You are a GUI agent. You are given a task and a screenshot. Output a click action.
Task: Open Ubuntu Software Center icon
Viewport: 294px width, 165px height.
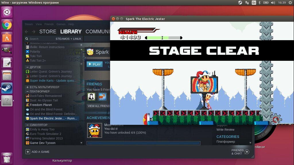[x=7, y=37]
